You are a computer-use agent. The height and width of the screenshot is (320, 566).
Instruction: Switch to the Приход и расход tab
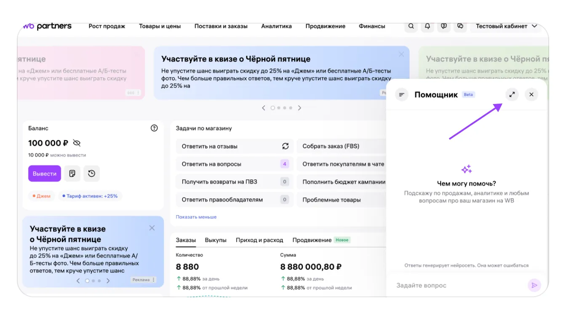(x=259, y=240)
